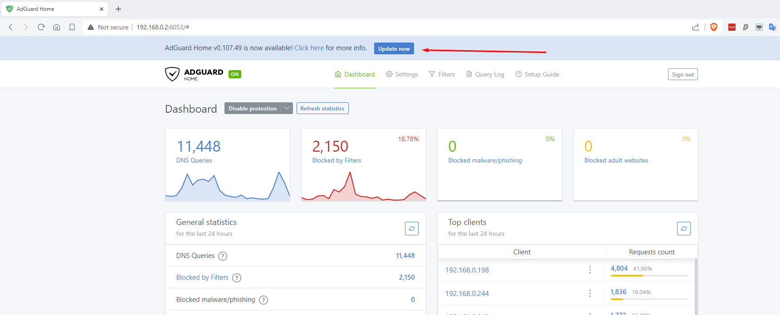Viewport: 780px width, 315px height.
Task: Refresh General statistics with the reload icon
Action: [x=412, y=229]
